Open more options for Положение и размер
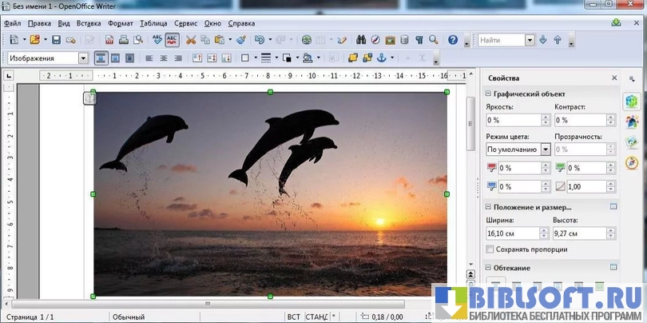647x323 pixels. (x=613, y=206)
